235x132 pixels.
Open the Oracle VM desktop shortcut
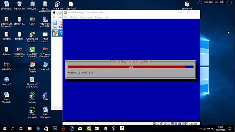point(58,5)
